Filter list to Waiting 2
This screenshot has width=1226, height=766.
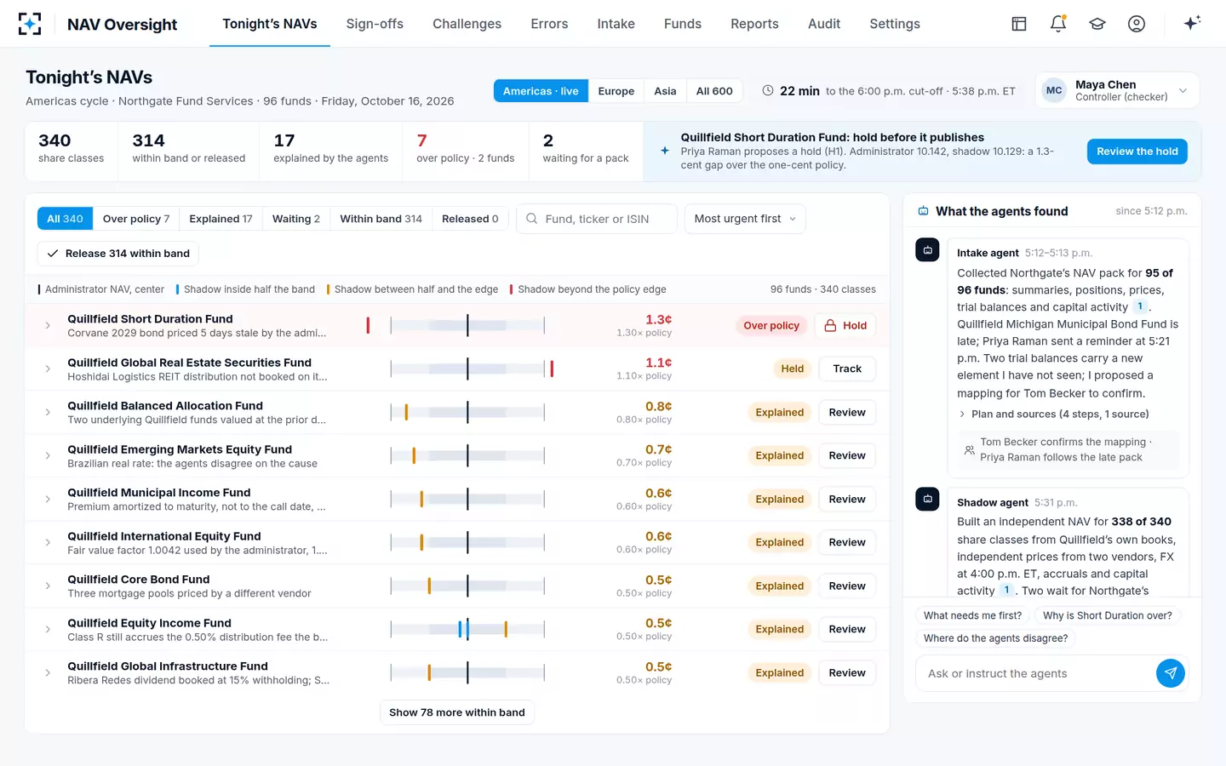point(296,219)
